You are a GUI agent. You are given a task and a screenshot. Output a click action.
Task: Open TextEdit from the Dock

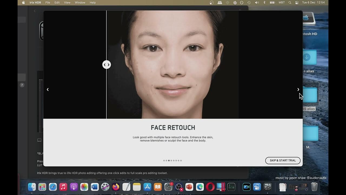coord(126,187)
